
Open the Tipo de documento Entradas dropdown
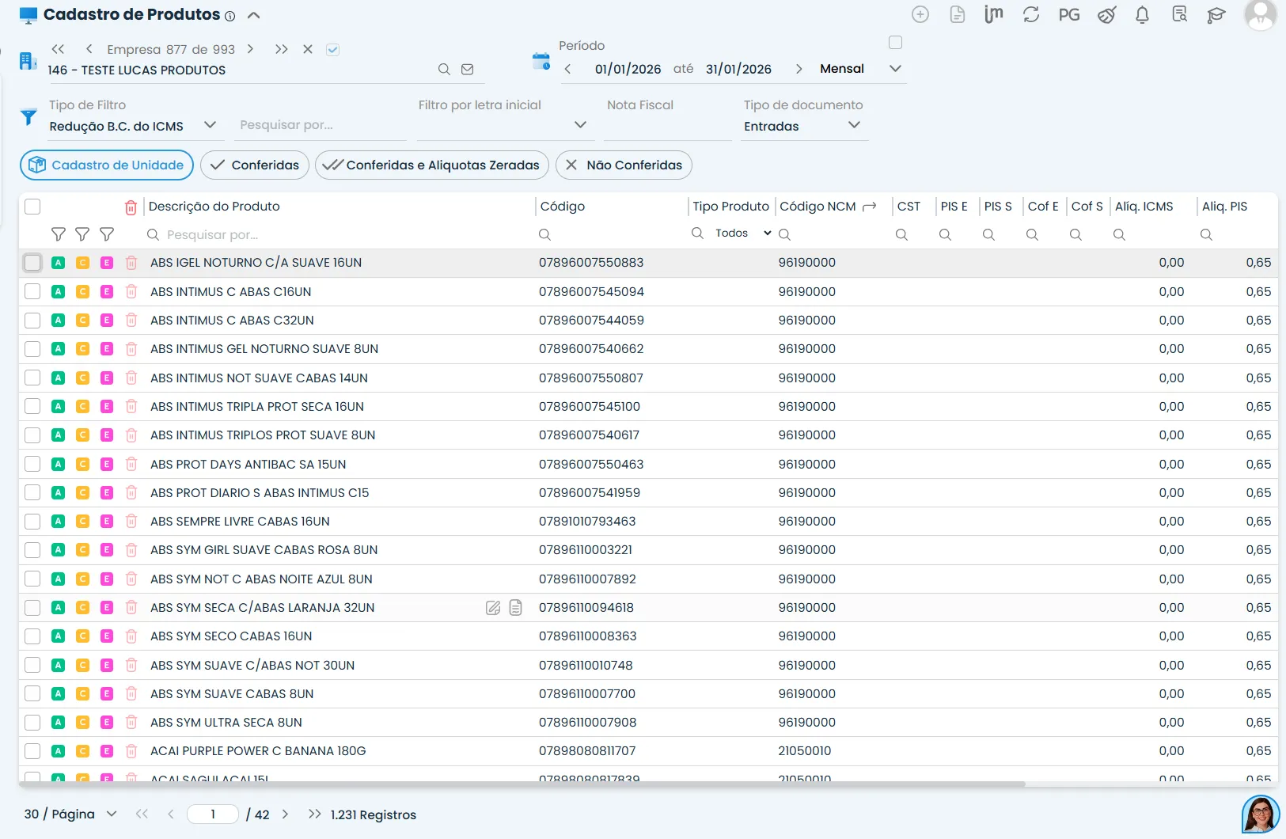(x=854, y=125)
